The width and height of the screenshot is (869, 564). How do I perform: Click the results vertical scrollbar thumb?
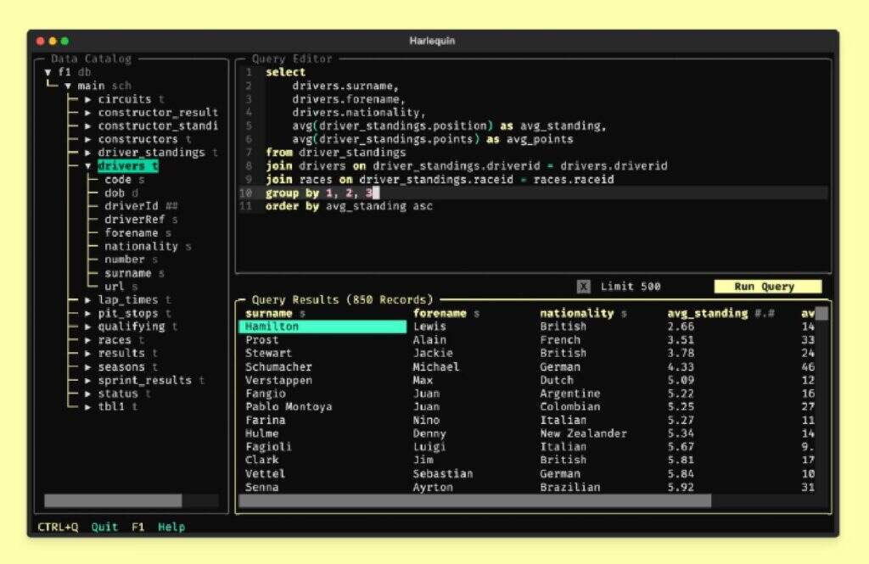[x=821, y=314]
